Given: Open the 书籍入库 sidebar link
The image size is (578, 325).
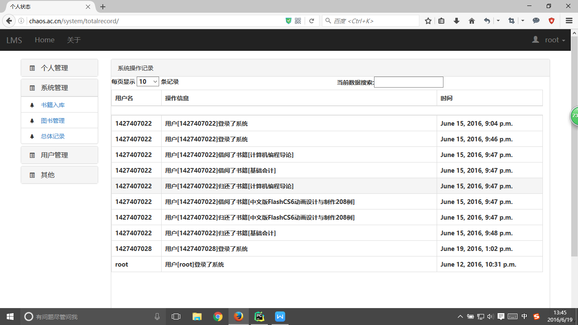Looking at the screenshot, I should 53,105.
